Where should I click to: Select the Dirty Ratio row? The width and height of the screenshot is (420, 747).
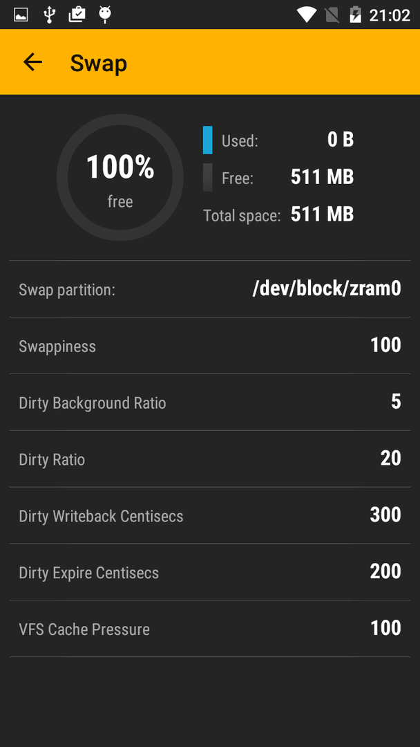point(210,459)
